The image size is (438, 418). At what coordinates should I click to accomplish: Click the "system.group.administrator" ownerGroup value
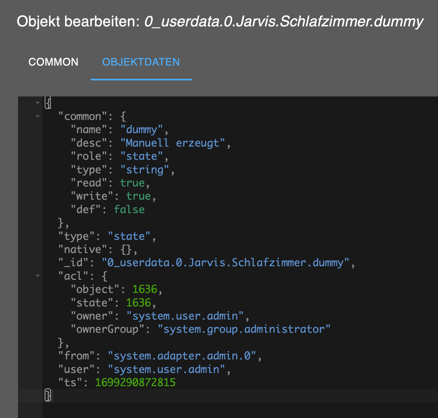point(244,329)
